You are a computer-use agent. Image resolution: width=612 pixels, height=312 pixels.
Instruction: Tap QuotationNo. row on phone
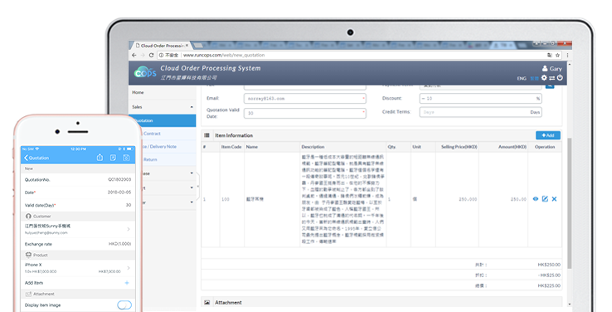pos(78,179)
